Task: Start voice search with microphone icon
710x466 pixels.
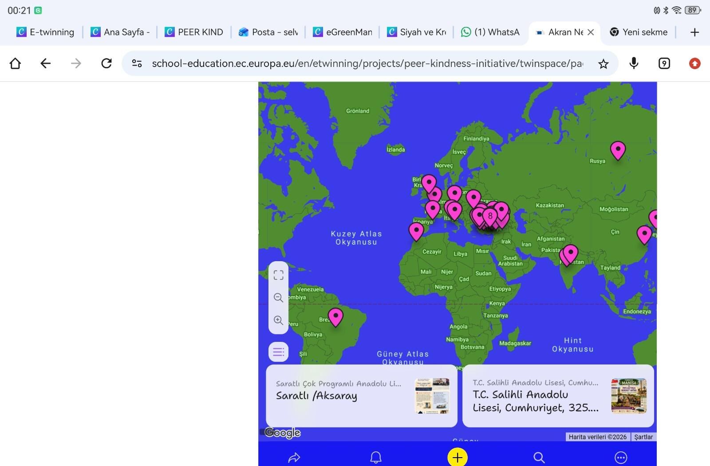Action: click(634, 63)
